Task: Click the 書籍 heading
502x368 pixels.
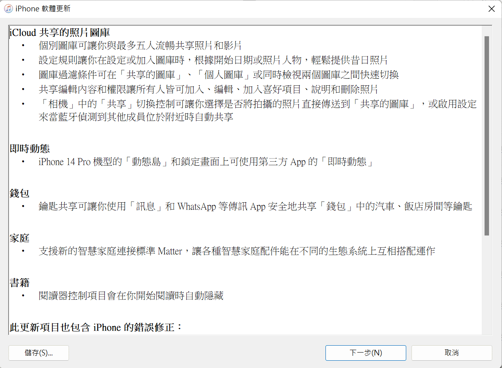Action: [x=19, y=283]
